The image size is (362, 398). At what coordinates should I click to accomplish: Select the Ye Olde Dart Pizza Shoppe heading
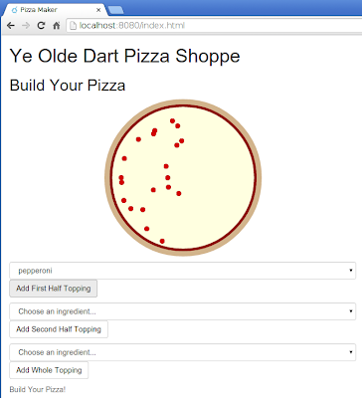tap(124, 56)
